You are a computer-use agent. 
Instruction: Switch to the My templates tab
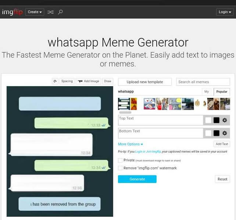[207, 92]
